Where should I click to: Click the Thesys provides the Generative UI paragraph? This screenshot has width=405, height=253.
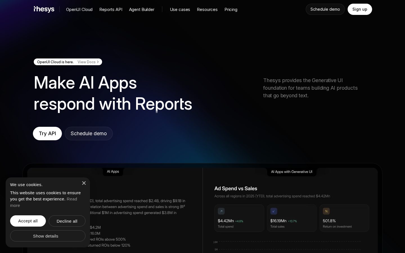pyautogui.click(x=310, y=88)
